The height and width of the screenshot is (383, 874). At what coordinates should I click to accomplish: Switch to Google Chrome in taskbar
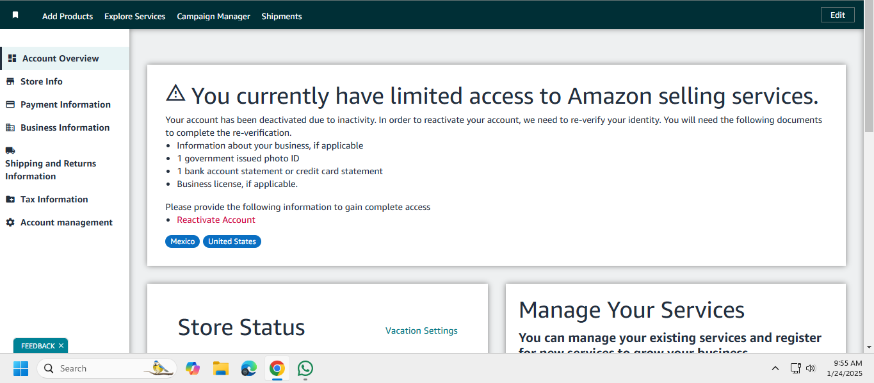(x=277, y=368)
